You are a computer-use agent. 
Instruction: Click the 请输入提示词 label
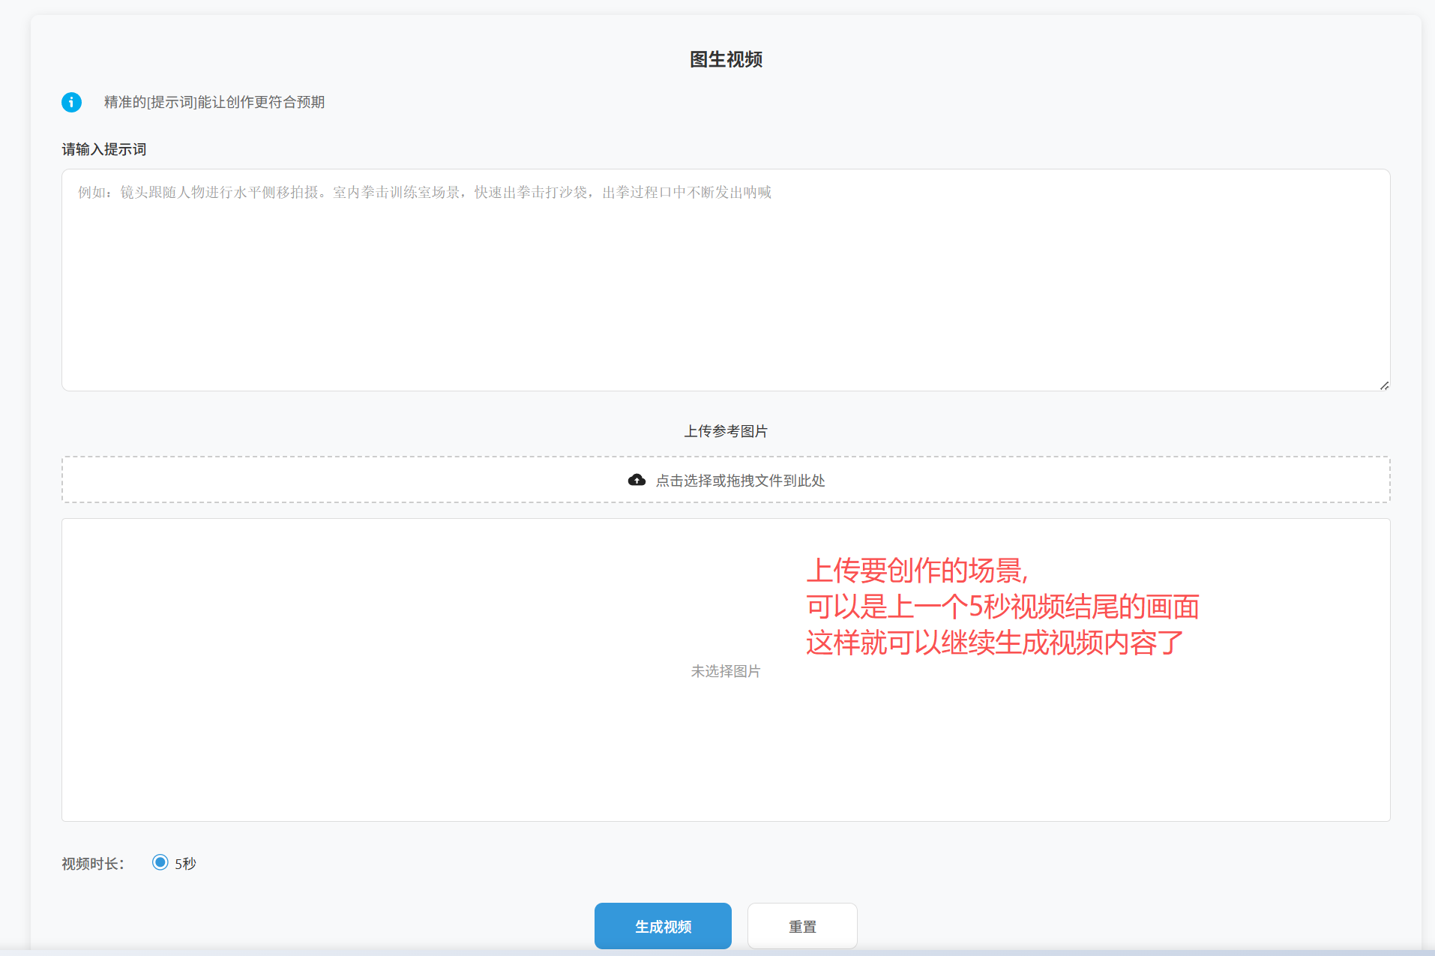(104, 149)
